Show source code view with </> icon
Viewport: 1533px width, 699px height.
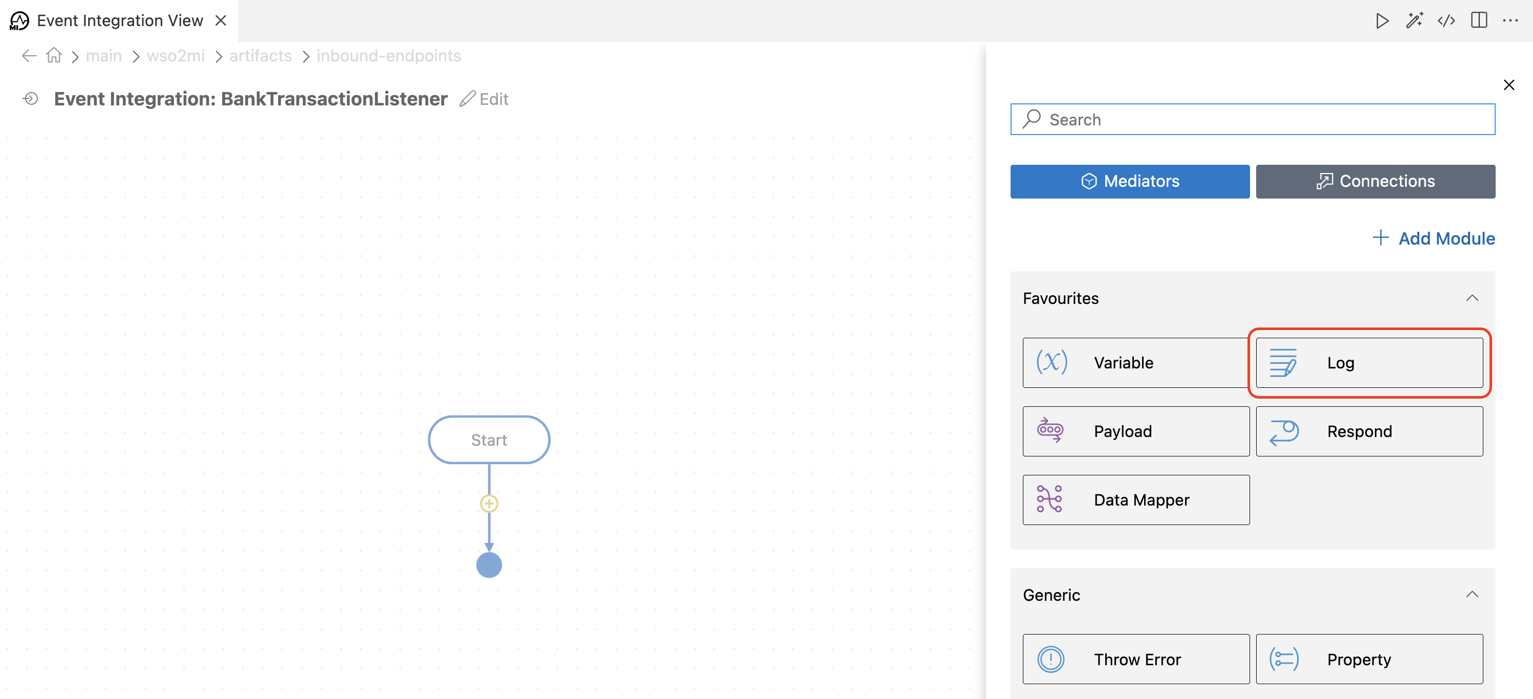(x=1447, y=21)
